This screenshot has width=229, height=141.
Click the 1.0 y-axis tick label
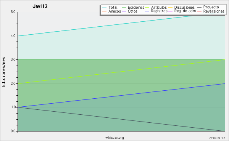point(13,107)
